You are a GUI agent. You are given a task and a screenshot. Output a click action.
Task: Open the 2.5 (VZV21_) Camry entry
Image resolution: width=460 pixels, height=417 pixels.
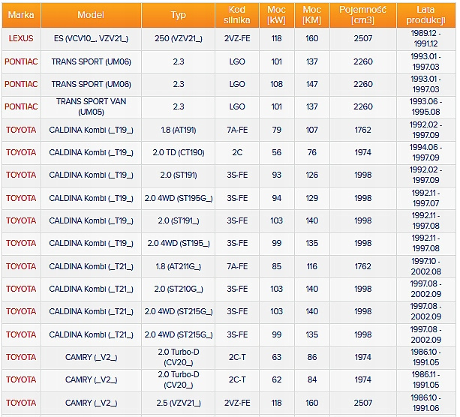pos(179,403)
